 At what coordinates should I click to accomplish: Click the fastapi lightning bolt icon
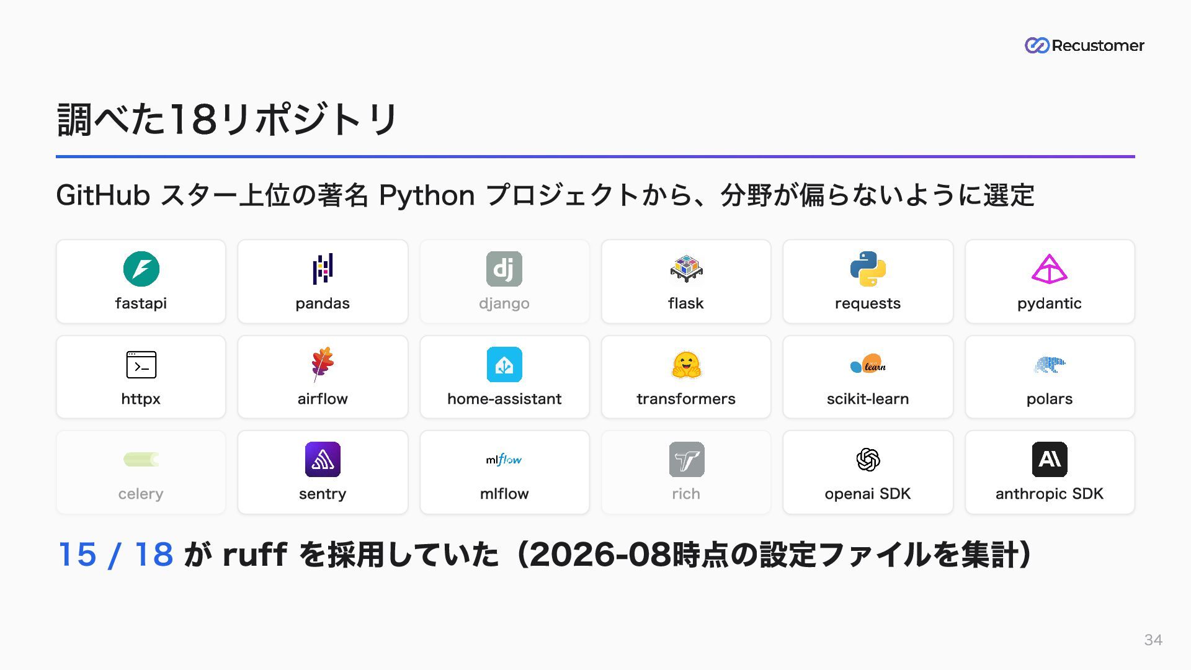141,269
